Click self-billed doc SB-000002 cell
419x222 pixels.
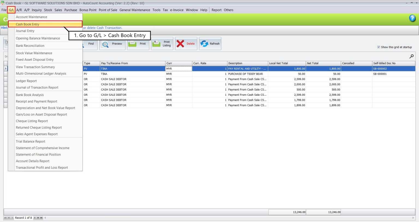[394, 69]
